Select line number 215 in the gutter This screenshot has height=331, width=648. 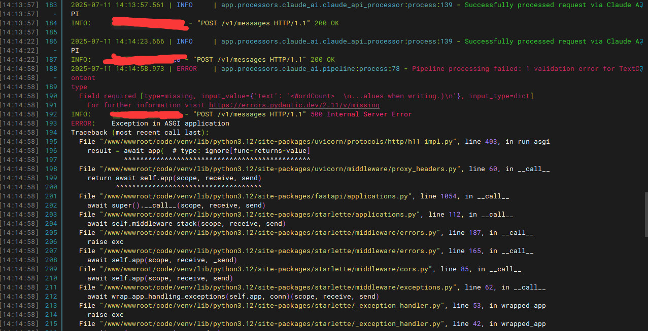pos(51,324)
